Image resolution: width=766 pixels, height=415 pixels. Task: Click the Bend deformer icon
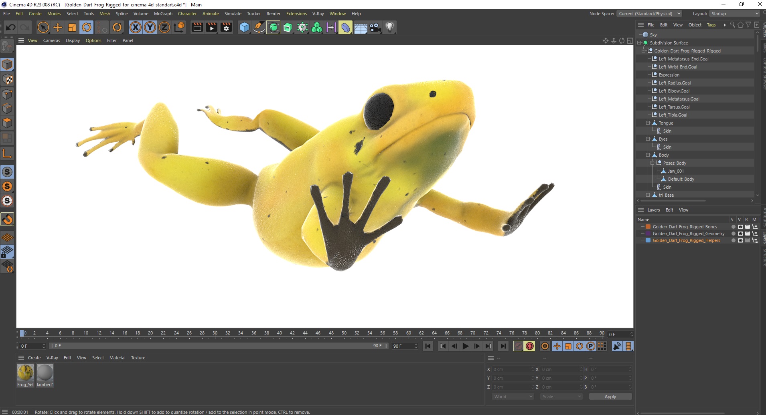[x=345, y=27]
